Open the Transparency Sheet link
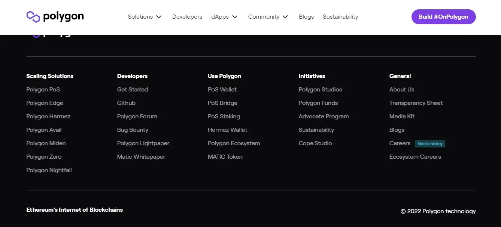Viewport: 501px width, 227px height. tap(416, 103)
